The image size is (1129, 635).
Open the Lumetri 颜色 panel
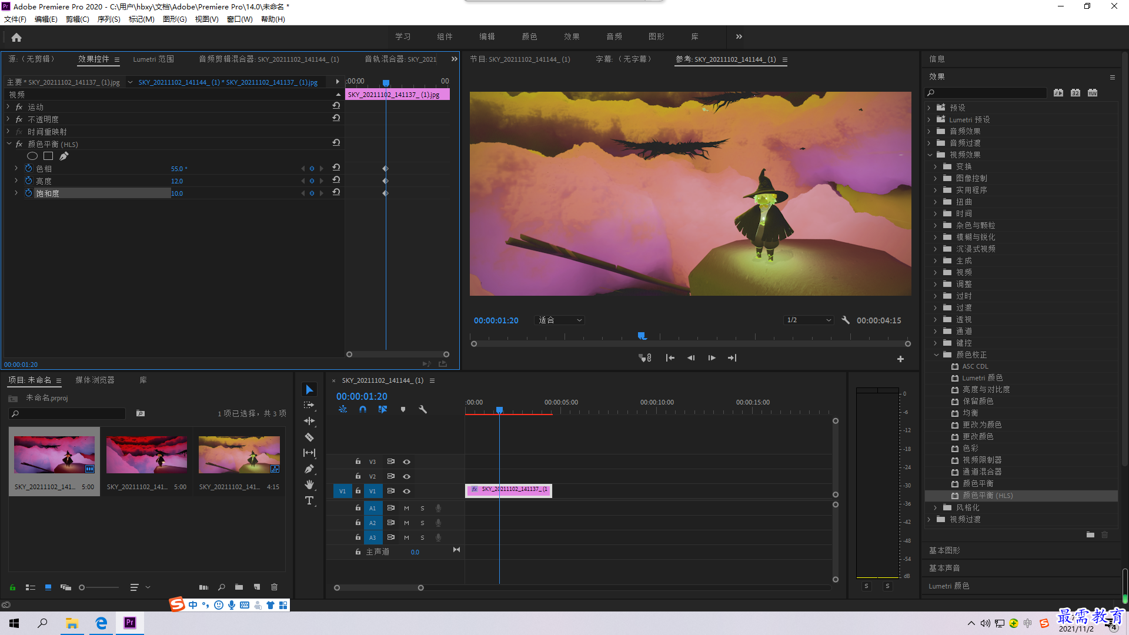tap(948, 586)
